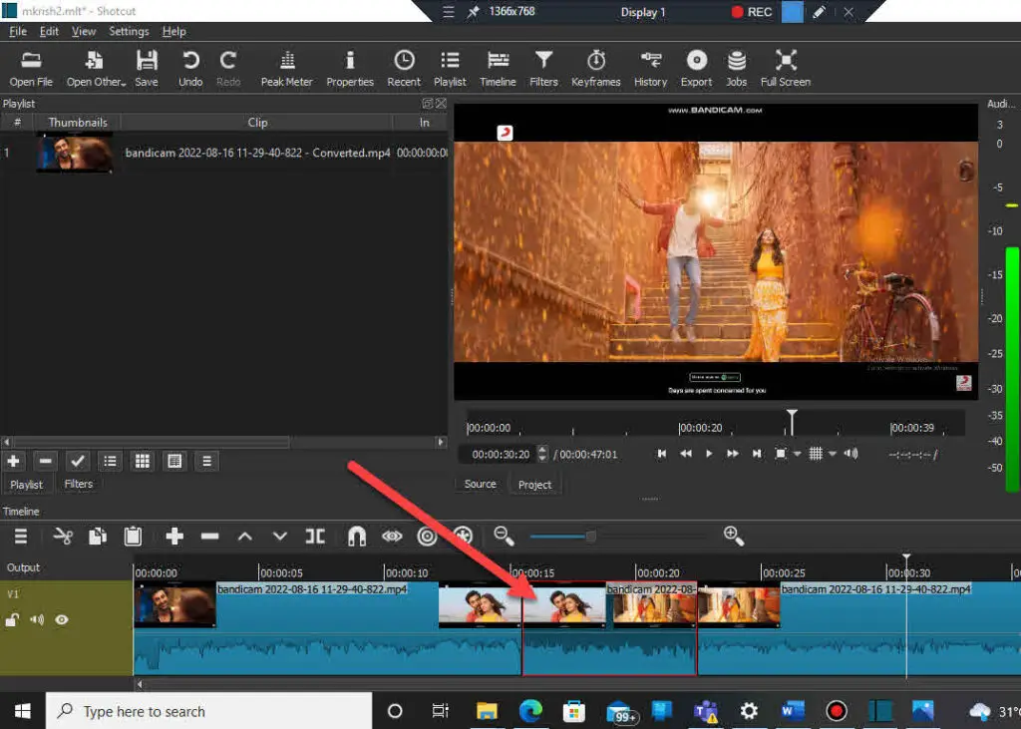The width and height of the screenshot is (1021, 729).
Task: Click the player scrub bar playhead
Action: tap(792, 422)
